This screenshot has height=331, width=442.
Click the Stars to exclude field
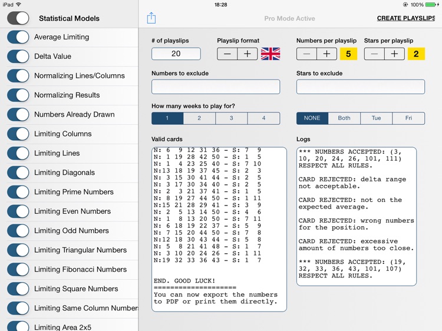click(361, 87)
